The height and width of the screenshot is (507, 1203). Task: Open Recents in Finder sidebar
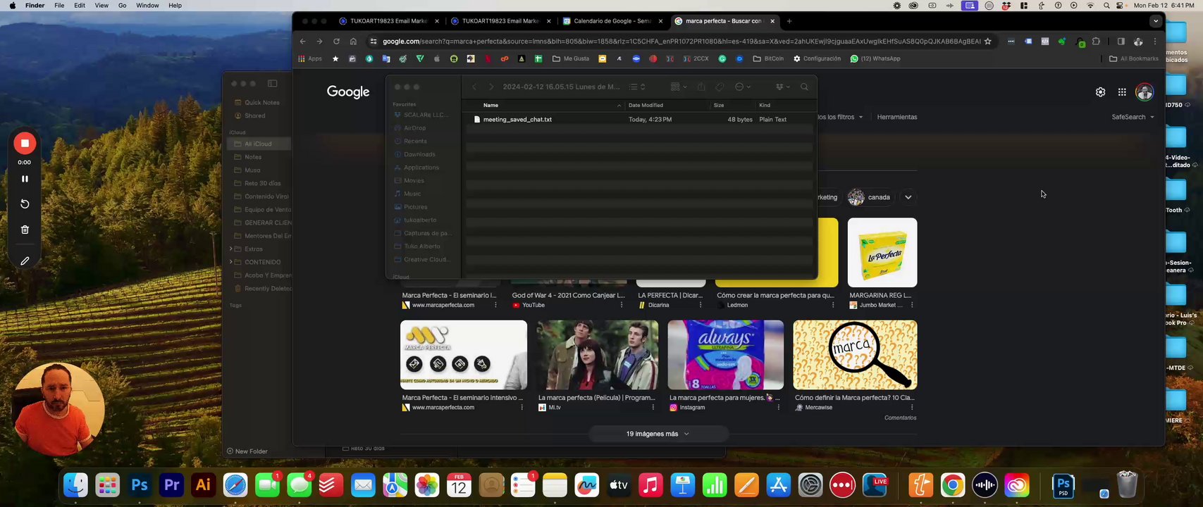tap(415, 142)
